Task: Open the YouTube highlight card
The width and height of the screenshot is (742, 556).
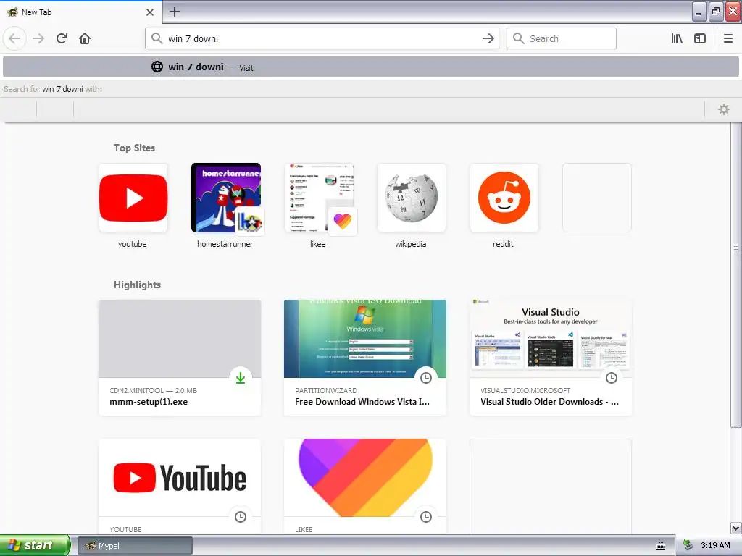Action: coord(180,486)
